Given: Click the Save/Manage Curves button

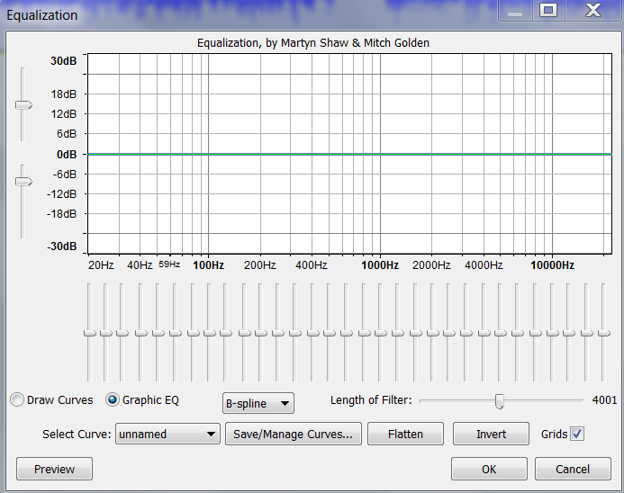Looking at the screenshot, I should coord(294,434).
